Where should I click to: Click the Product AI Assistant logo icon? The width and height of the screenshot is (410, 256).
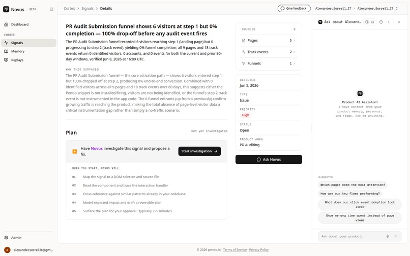(x=360, y=93)
